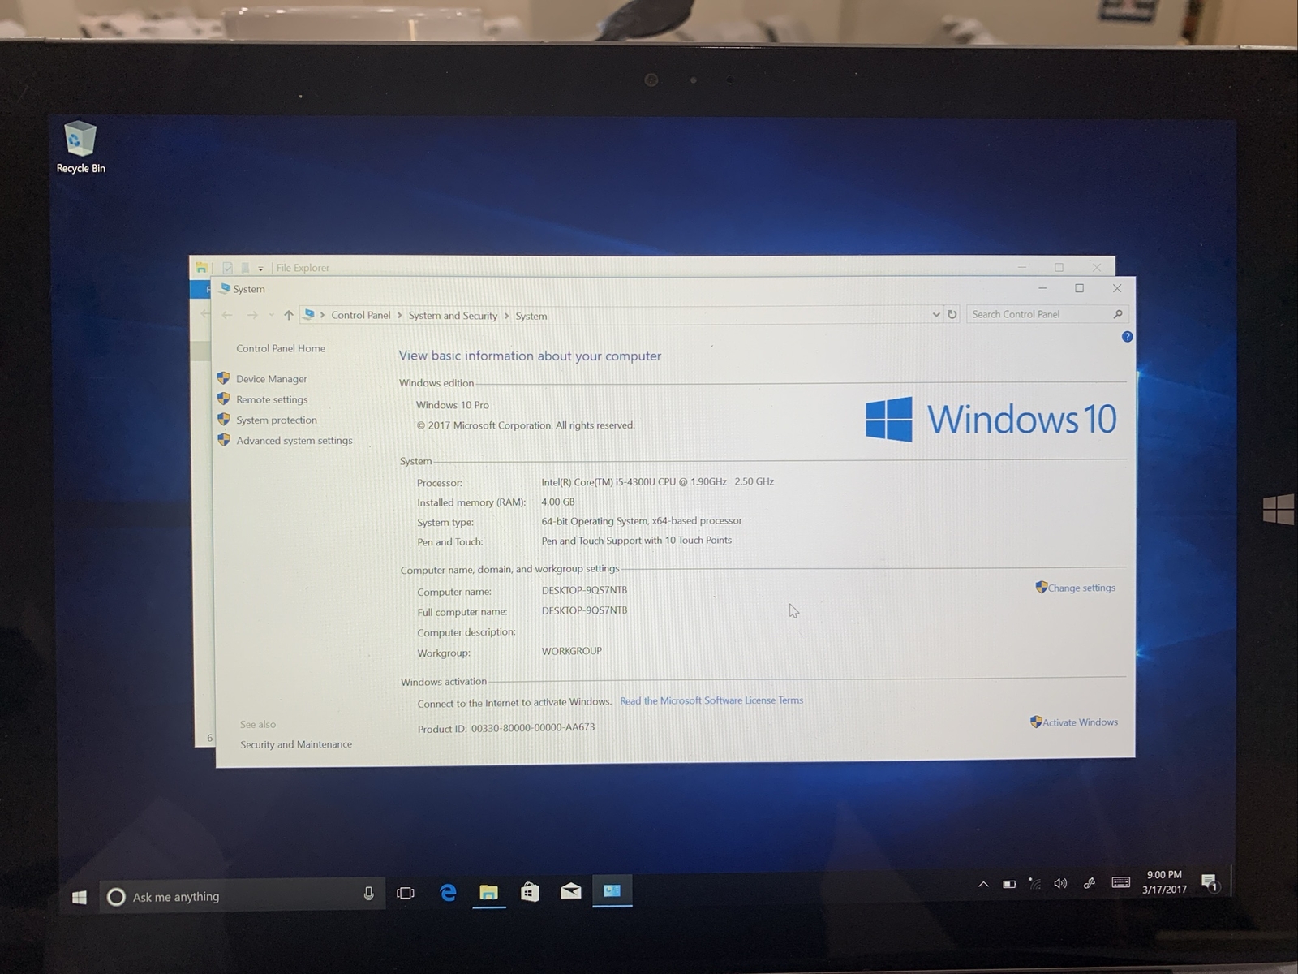Select System and Security in the breadcrumb

click(x=453, y=316)
